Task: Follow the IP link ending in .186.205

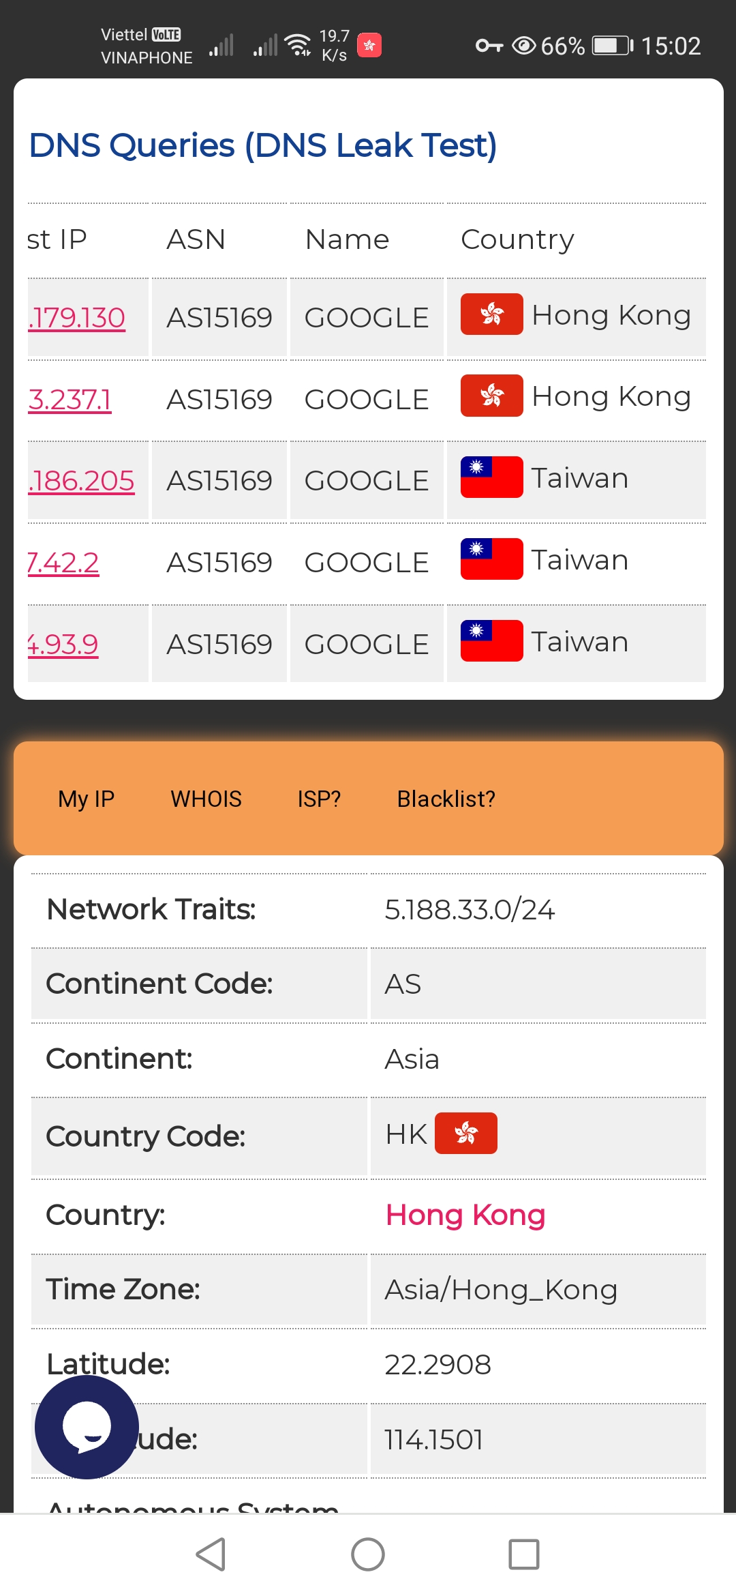Action: pos(81,481)
